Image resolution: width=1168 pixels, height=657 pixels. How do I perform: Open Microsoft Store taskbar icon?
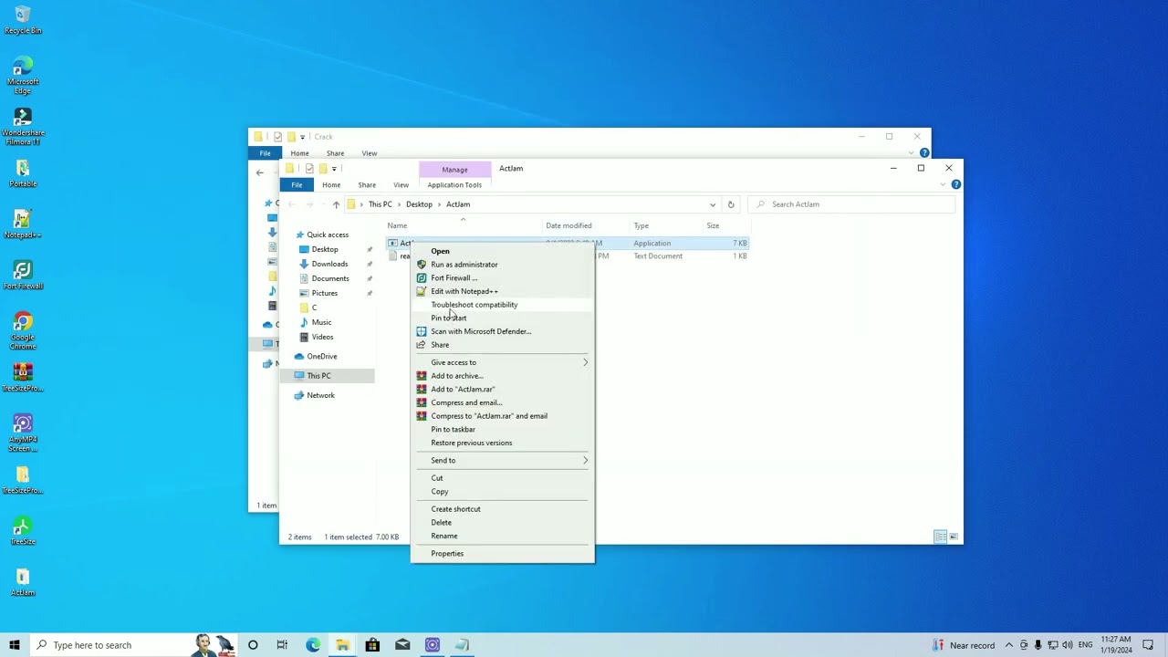pyautogui.click(x=372, y=645)
